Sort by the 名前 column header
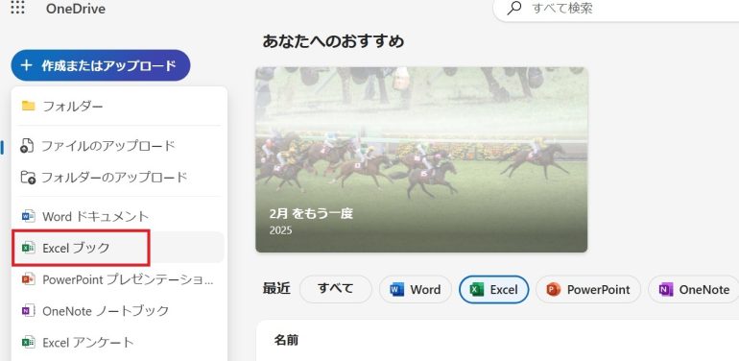This screenshot has height=361, width=739. (286, 340)
